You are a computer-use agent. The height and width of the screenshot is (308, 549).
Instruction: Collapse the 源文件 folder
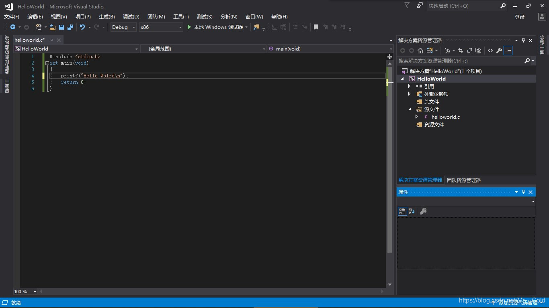pos(410,109)
